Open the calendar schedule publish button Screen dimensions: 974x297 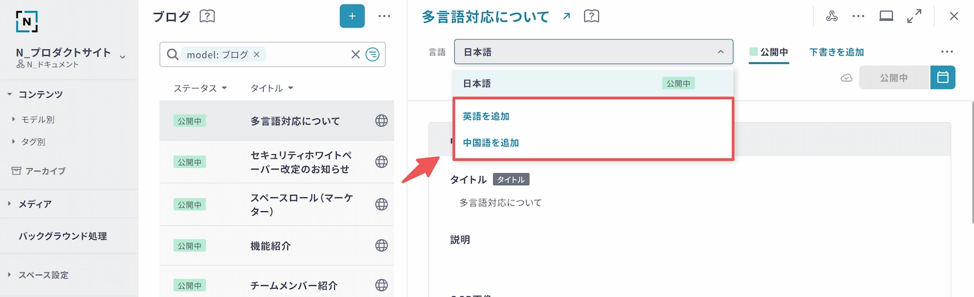(x=942, y=78)
